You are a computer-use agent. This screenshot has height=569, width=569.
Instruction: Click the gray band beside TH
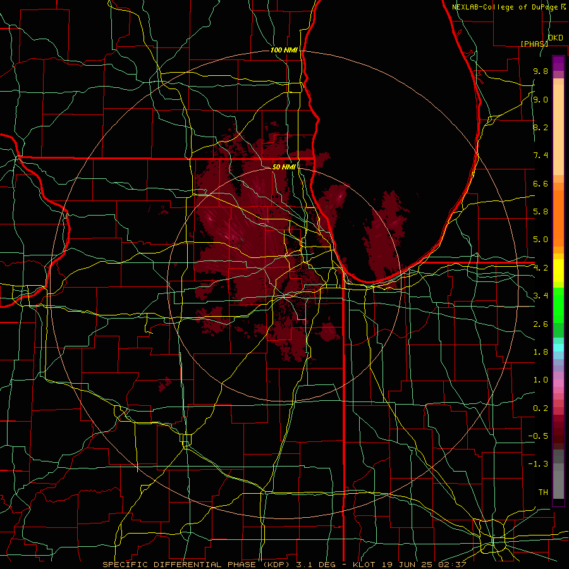coord(558,484)
